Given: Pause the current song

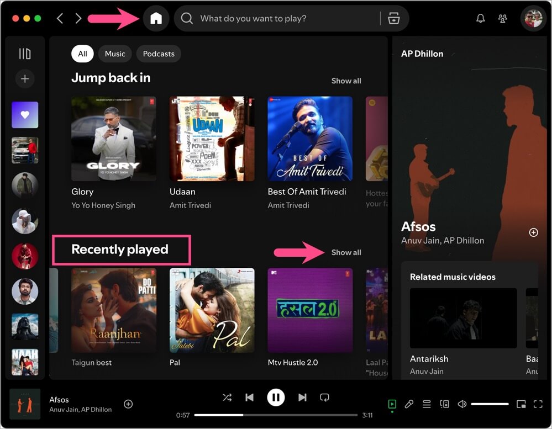Looking at the screenshot, I should [276, 398].
